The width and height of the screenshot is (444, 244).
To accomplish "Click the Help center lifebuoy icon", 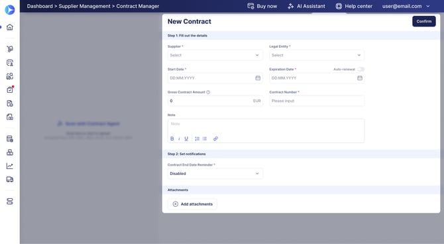I will pyautogui.click(x=339, y=6).
